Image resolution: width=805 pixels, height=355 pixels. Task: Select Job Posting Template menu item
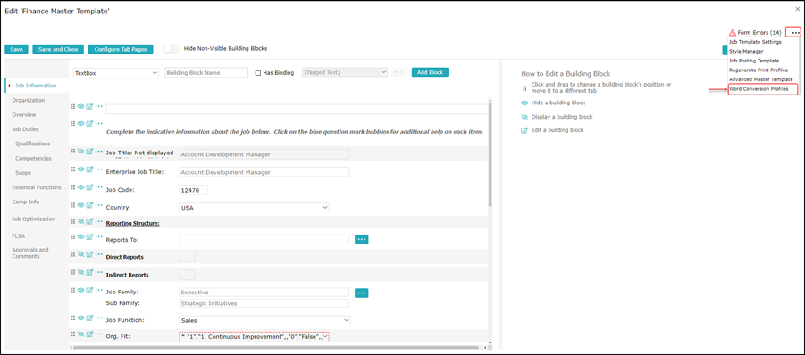pos(754,61)
